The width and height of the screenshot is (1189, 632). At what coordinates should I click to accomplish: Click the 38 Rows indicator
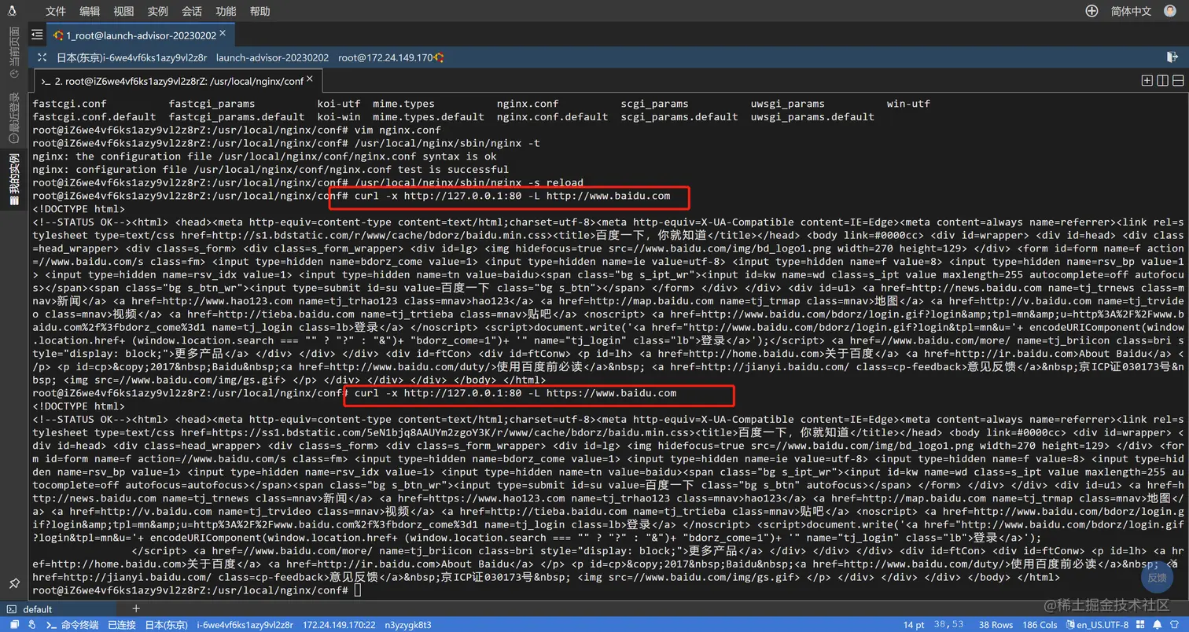tap(996, 625)
